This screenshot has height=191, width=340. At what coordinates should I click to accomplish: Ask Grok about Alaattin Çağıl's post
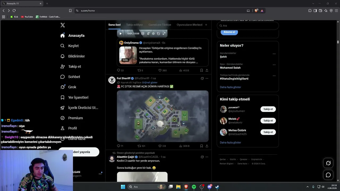(x=202, y=157)
